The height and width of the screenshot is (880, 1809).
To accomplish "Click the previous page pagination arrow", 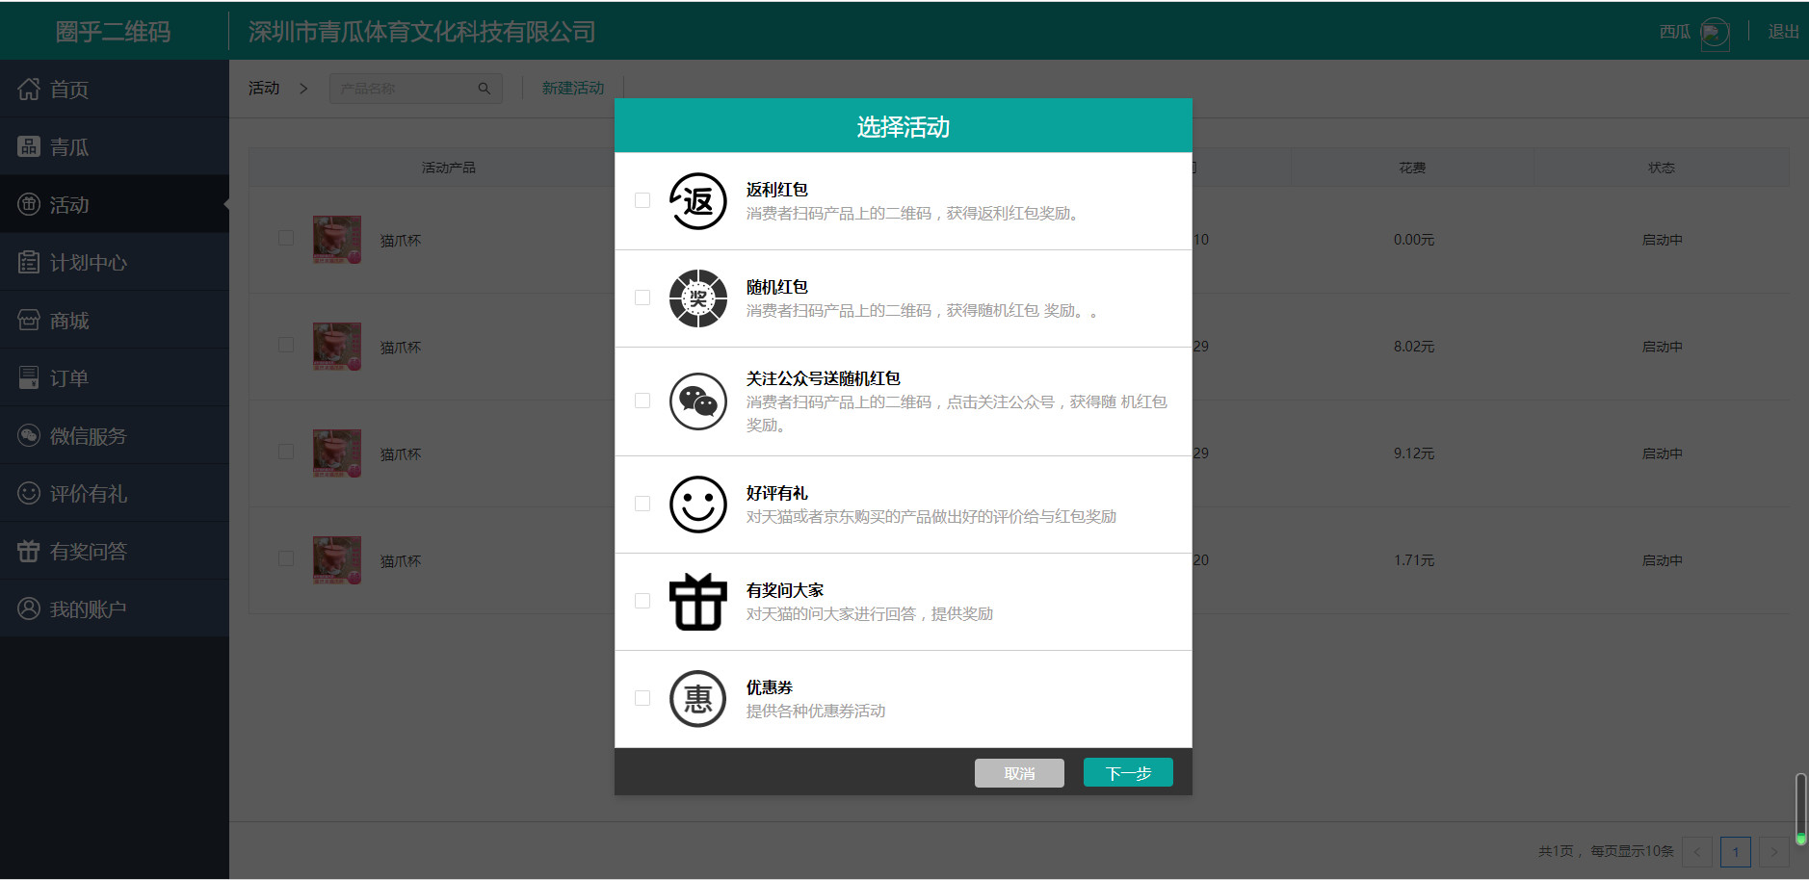I will tap(1697, 851).
